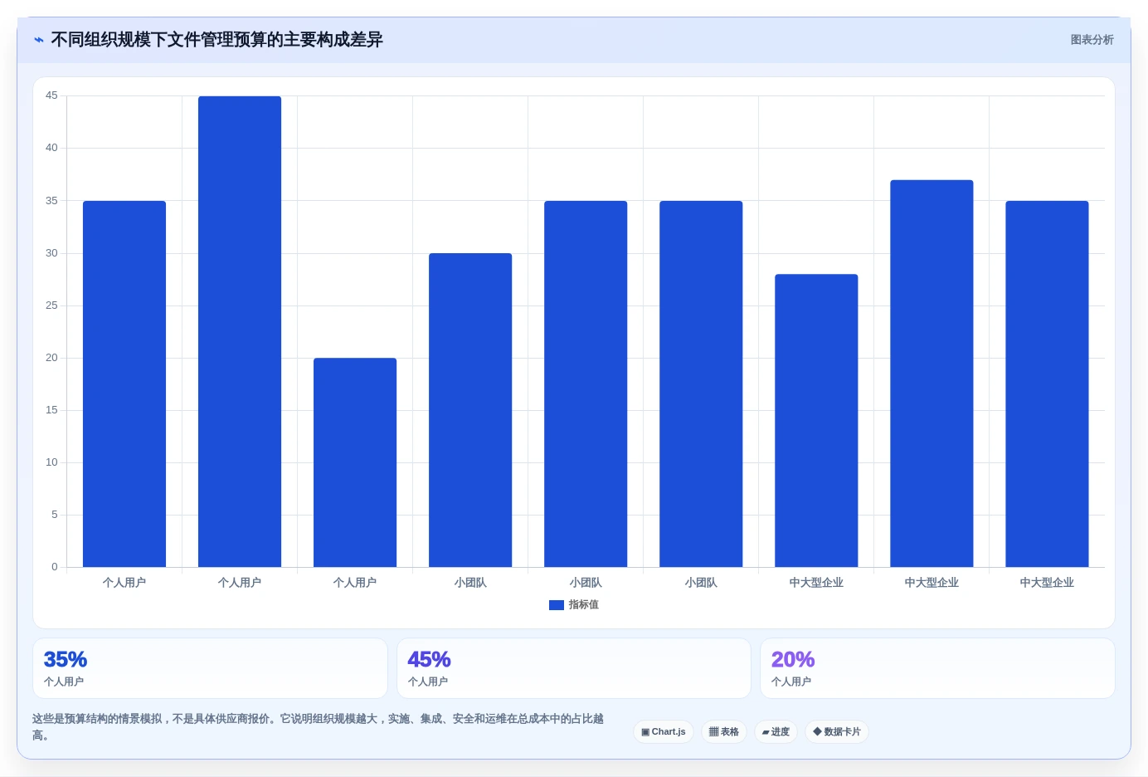Select the 进度 tag chip
This screenshot has height=777, width=1148.
coord(776,731)
